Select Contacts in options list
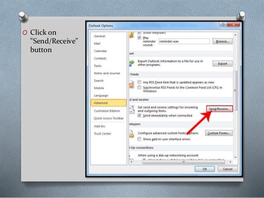The image size is (264, 198). tap(100, 58)
